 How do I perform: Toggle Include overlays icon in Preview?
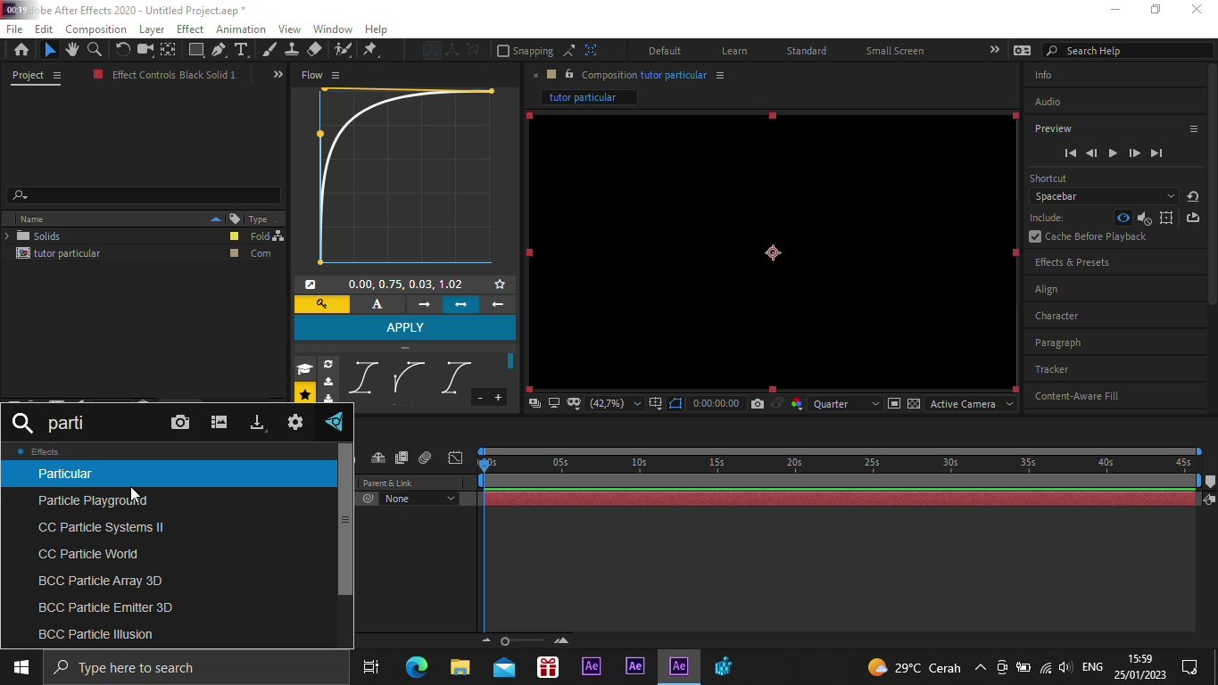1166,218
